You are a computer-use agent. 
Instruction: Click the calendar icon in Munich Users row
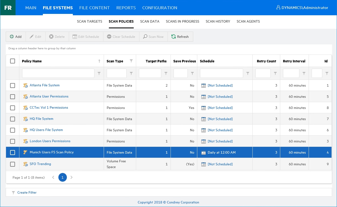pyautogui.click(x=203, y=153)
